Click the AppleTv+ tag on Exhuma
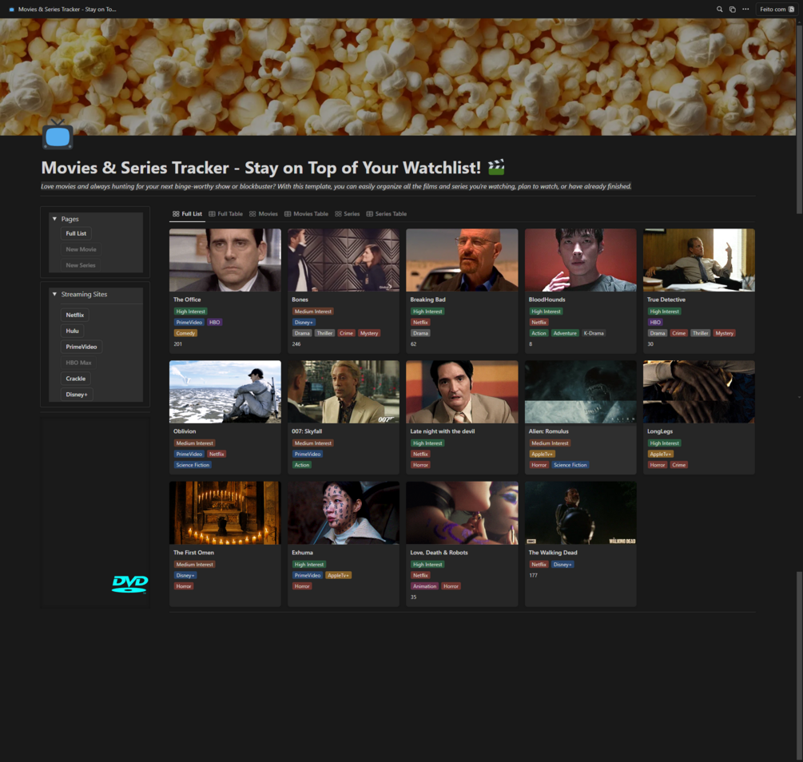 (338, 576)
